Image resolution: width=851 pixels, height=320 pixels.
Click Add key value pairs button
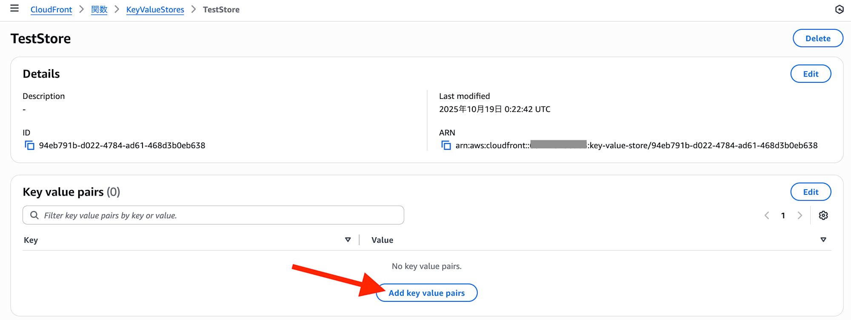point(426,293)
